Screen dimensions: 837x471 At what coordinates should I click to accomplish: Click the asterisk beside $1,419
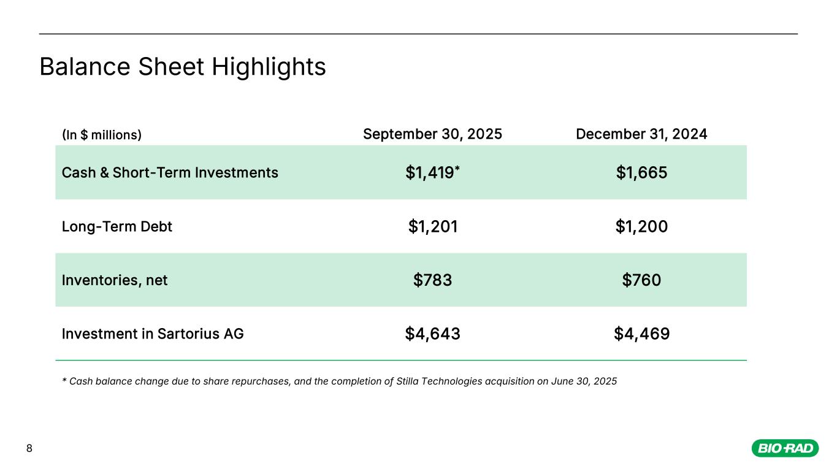pyautogui.click(x=457, y=169)
